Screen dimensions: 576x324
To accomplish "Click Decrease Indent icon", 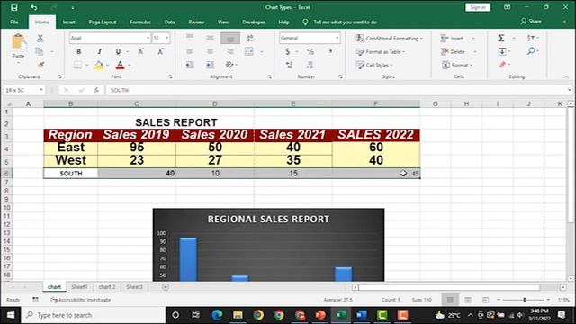I will point(190,65).
